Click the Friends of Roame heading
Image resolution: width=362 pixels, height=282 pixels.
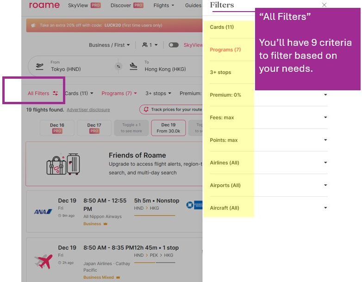point(137,155)
